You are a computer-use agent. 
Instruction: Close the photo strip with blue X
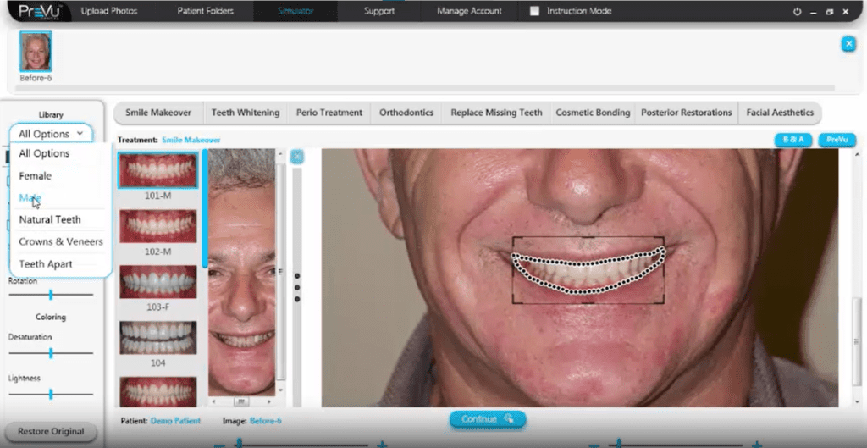[x=848, y=44]
